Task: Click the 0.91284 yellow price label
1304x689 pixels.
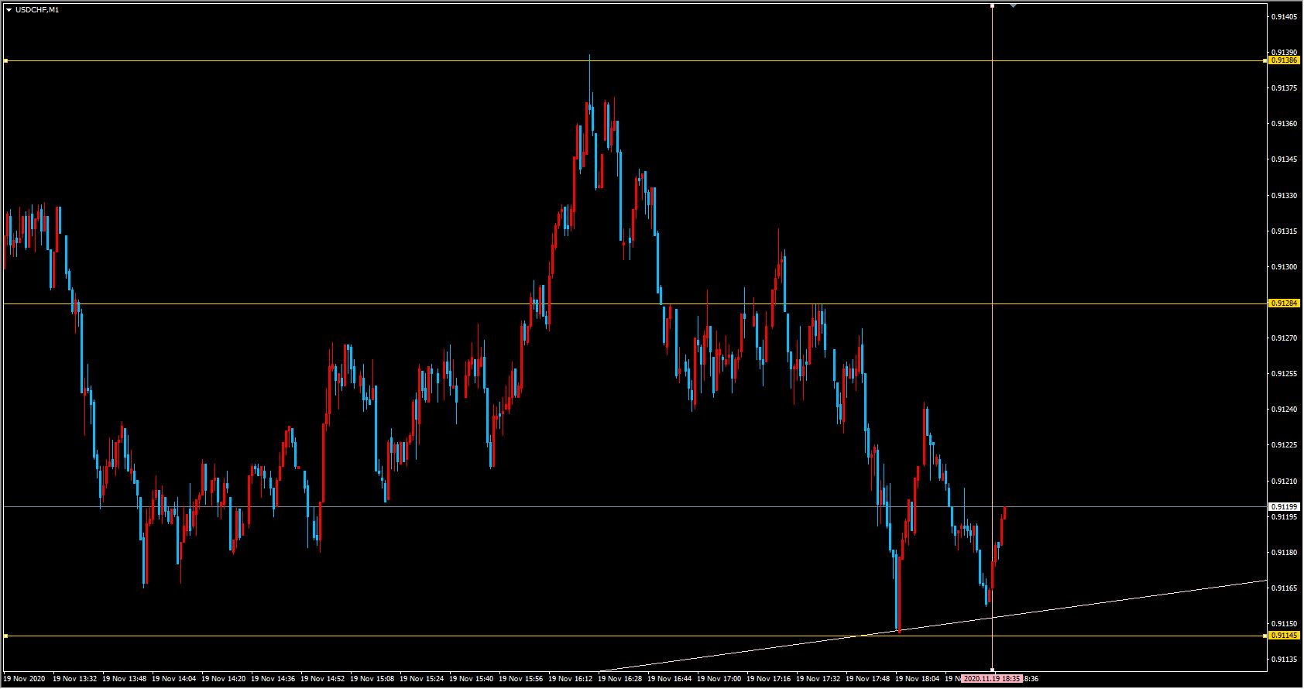Action: (x=1284, y=303)
